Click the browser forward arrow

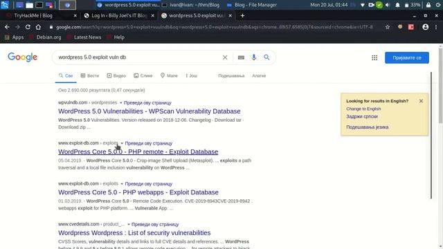(x=17, y=27)
